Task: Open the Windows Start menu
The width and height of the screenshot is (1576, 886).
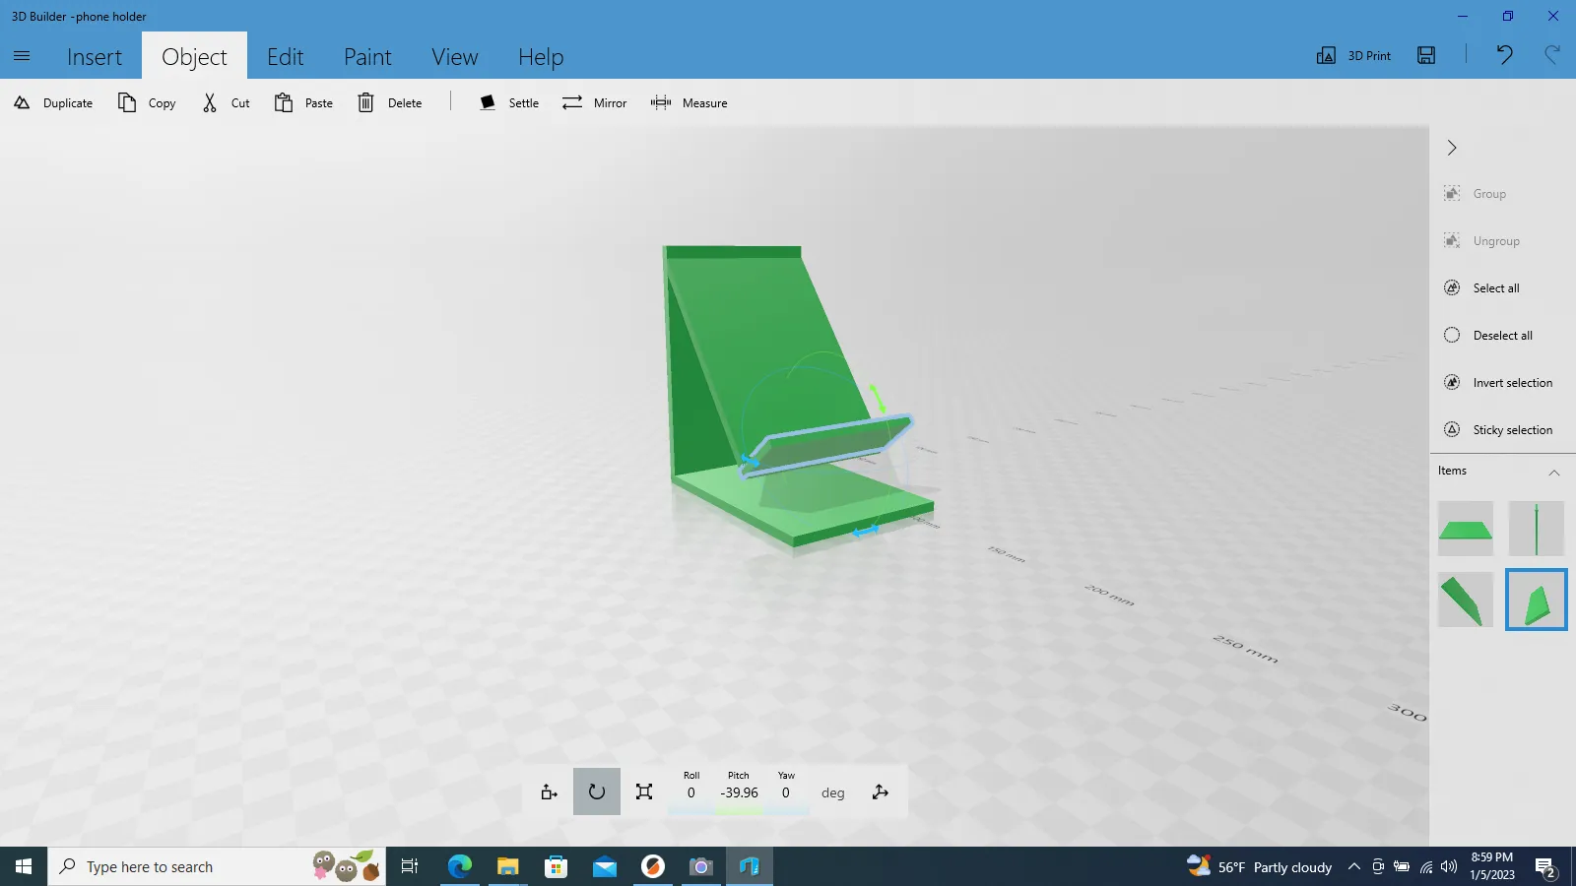Action: pos(24,866)
